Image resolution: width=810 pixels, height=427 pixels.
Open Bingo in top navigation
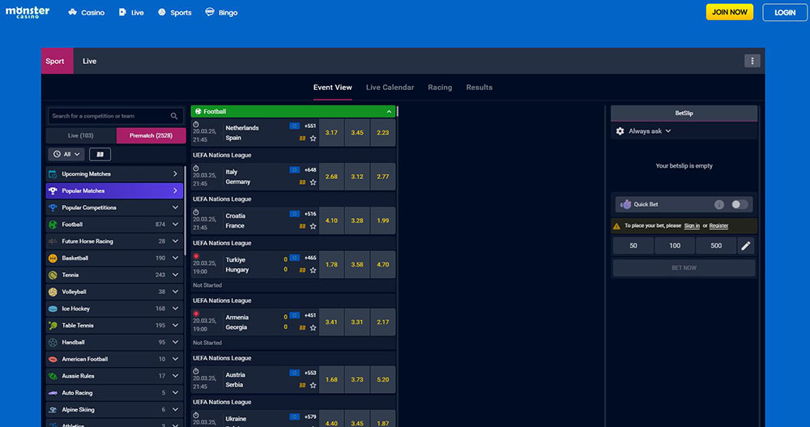tap(221, 12)
